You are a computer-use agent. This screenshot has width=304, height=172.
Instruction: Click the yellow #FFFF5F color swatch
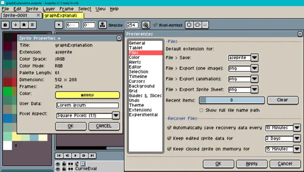(88, 95)
